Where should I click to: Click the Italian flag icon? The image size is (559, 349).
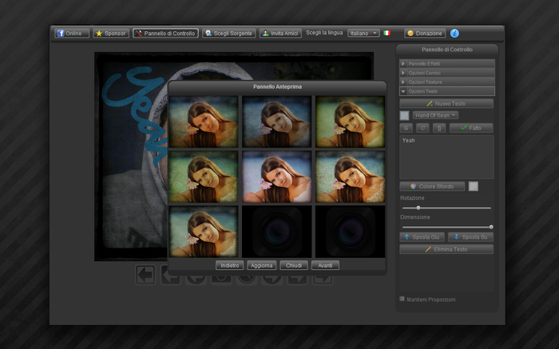pyautogui.click(x=387, y=34)
